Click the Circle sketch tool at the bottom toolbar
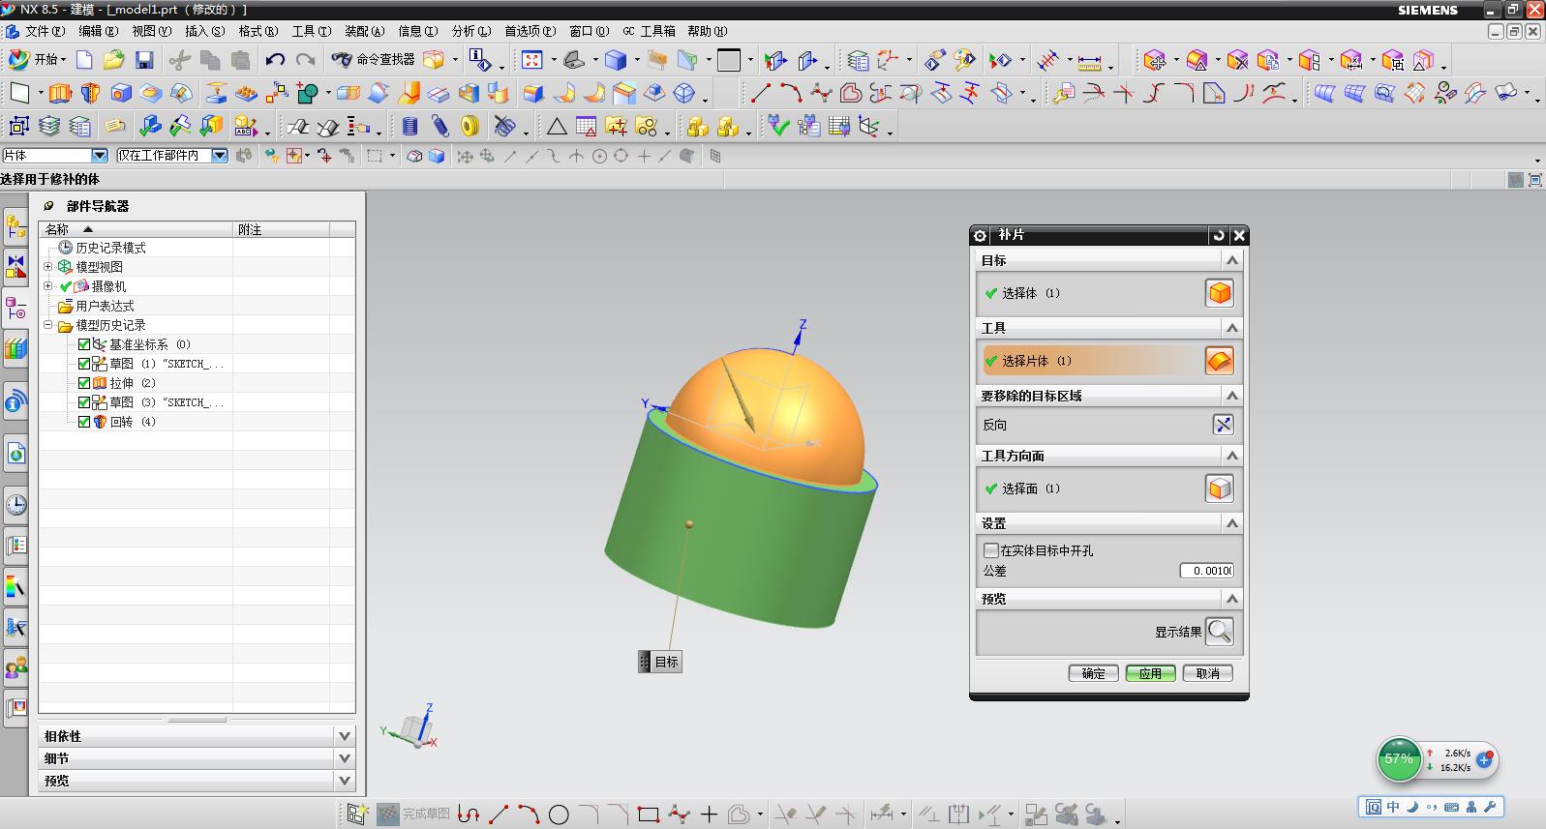 [x=559, y=814]
